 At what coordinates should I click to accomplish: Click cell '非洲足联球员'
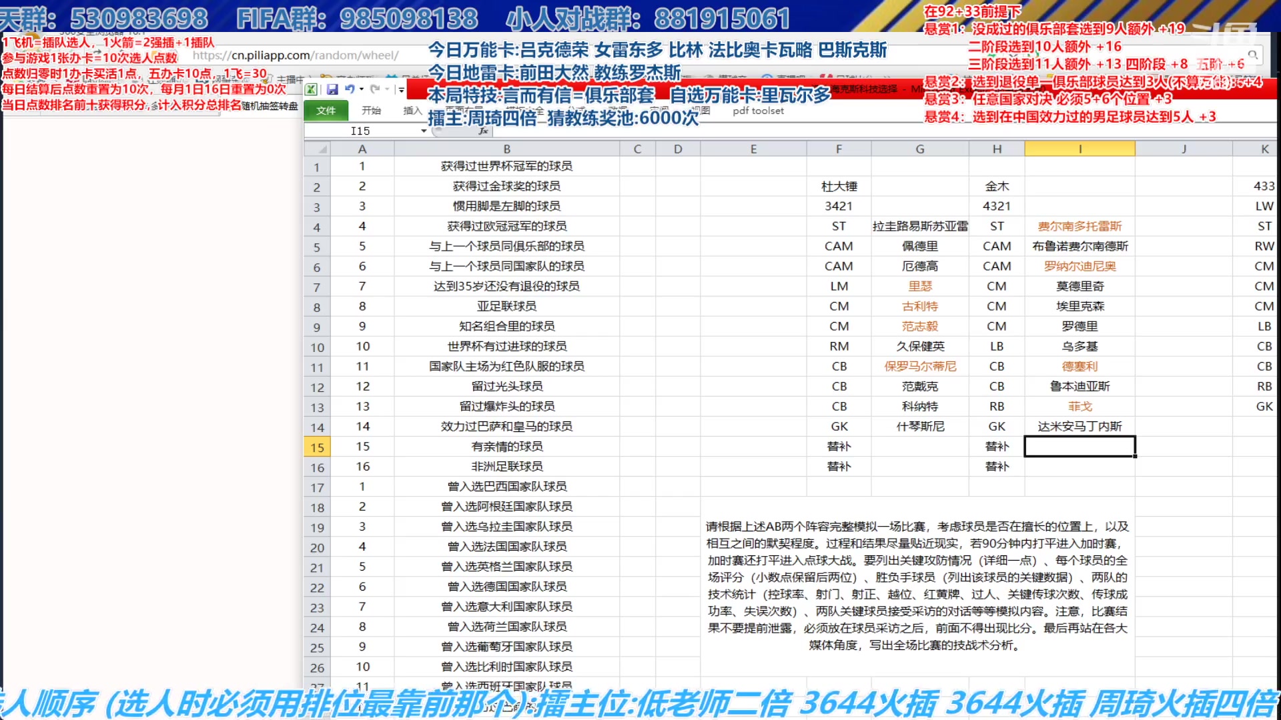pos(507,466)
